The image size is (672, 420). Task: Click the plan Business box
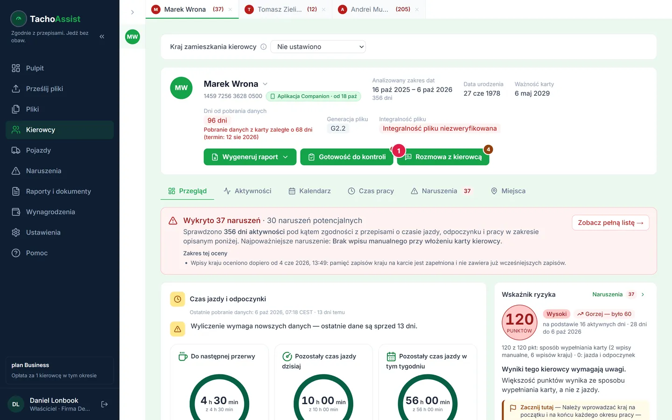coord(60,371)
